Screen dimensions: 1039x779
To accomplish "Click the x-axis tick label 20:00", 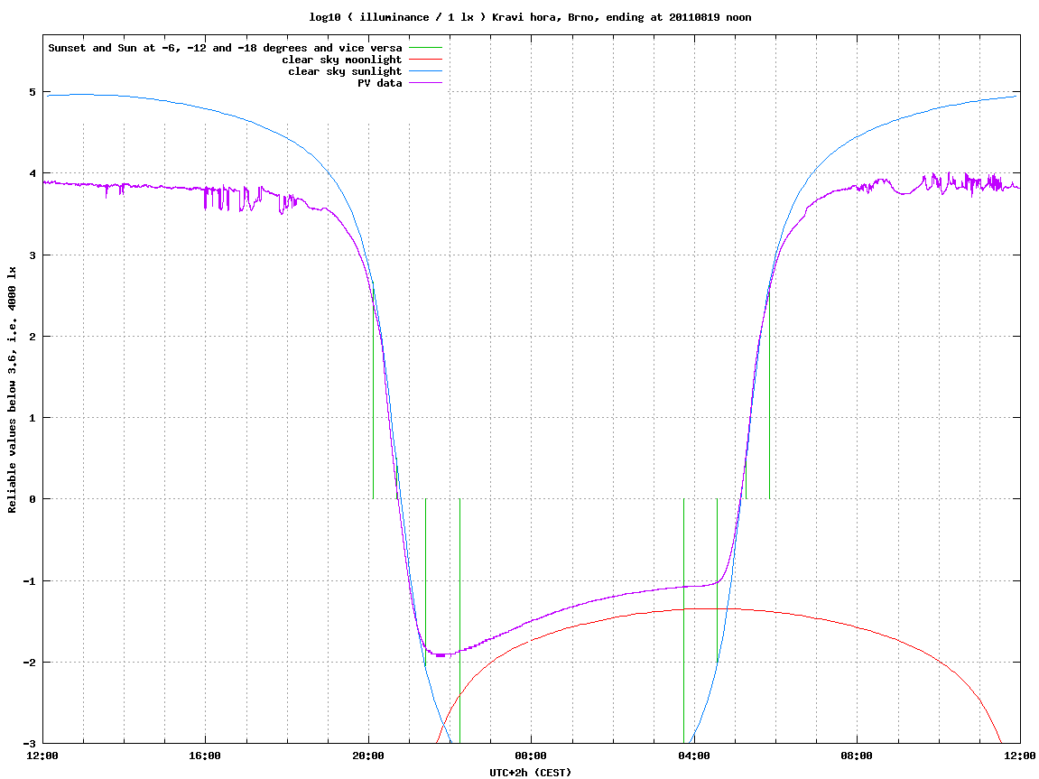I will point(368,756).
